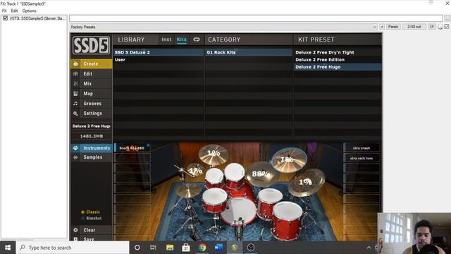Show hidden system tray icons
The width and height of the screenshot is (451, 254).
coord(369,248)
